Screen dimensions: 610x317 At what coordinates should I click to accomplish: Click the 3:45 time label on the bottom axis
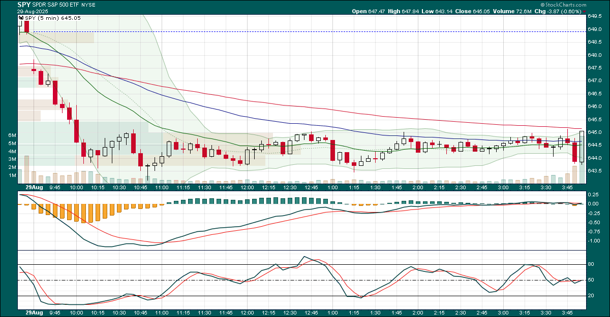click(x=567, y=314)
